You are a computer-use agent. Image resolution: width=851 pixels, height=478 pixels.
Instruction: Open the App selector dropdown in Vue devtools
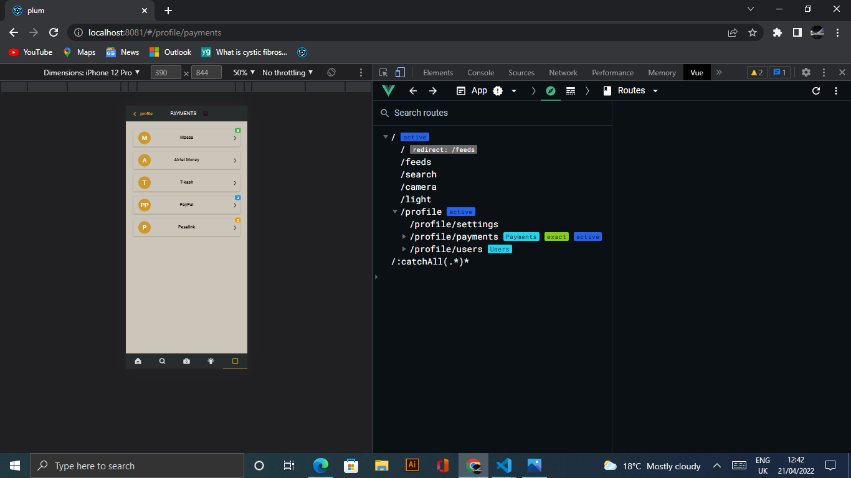[x=487, y=91]
